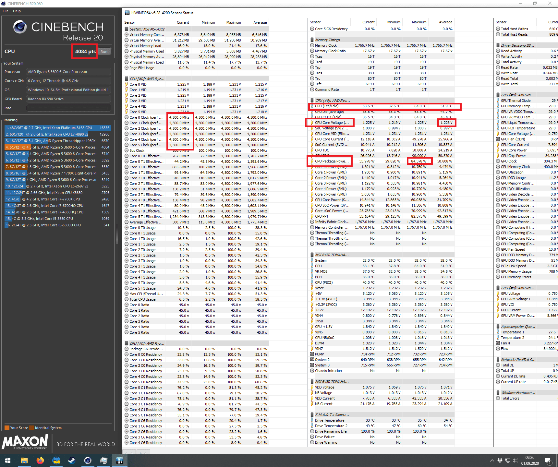Open the File menu in Cinebench

click(6, 11)
